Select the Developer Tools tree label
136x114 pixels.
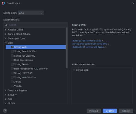click(x=17, y=38)
